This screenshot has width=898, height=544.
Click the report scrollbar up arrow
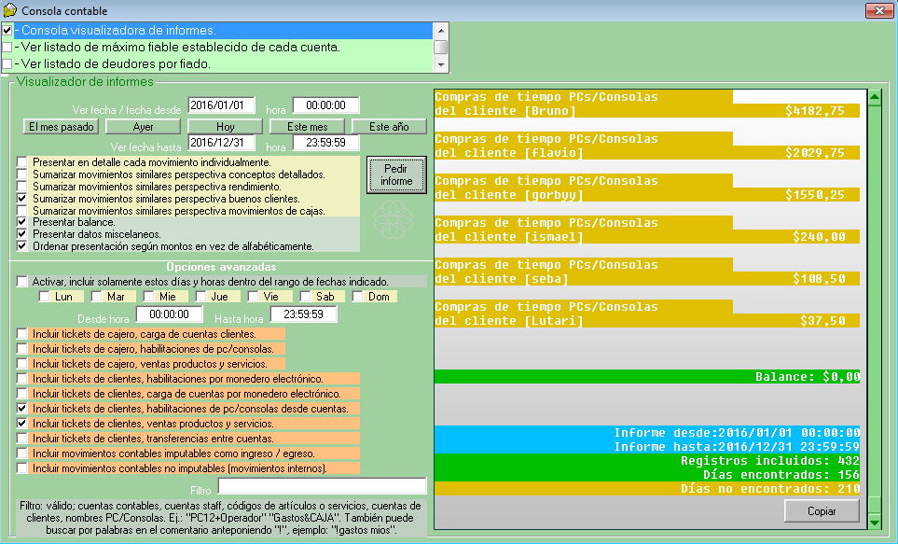click(x=875, y=97)
